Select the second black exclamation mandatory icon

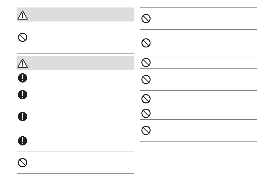[22, 95]
